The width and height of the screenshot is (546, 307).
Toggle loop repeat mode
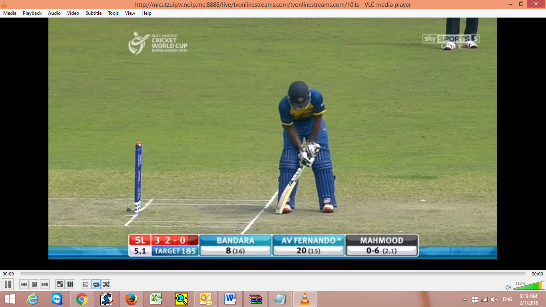point(96,284)
